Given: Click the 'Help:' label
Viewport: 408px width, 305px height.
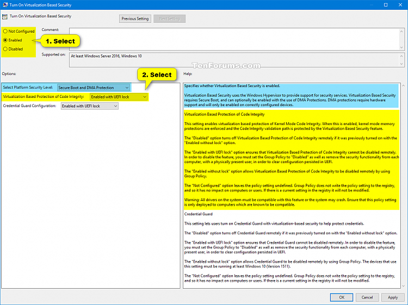Looking at the screenshot, I should (x=188, y=74).
